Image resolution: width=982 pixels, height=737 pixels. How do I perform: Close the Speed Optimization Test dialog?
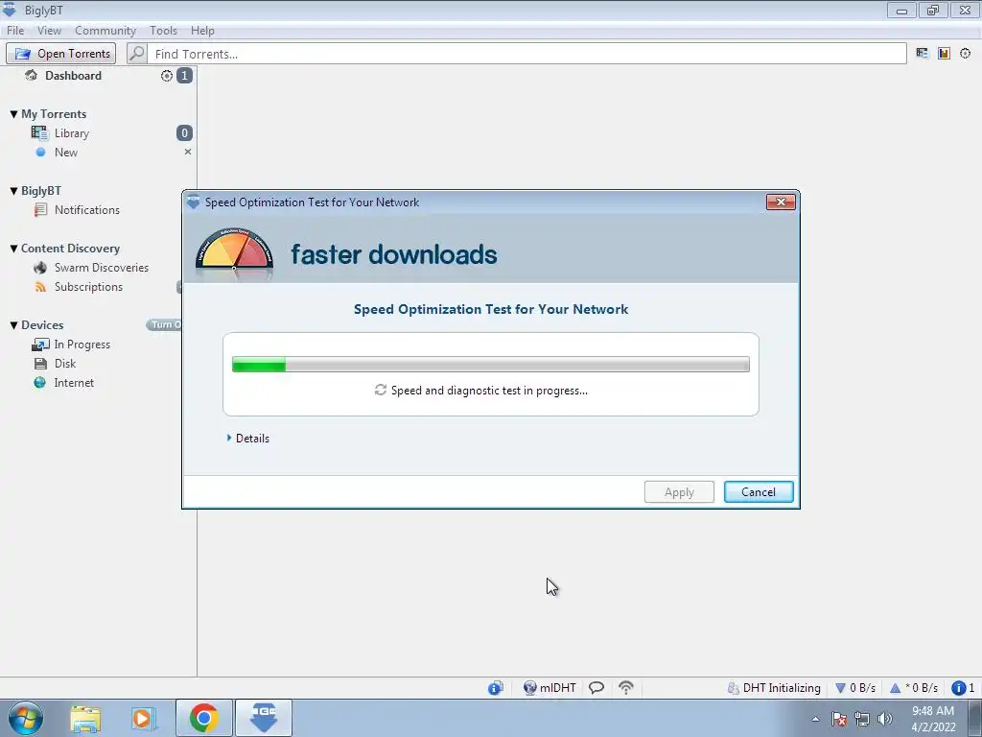pyautogui.click(x=781, y=202)
